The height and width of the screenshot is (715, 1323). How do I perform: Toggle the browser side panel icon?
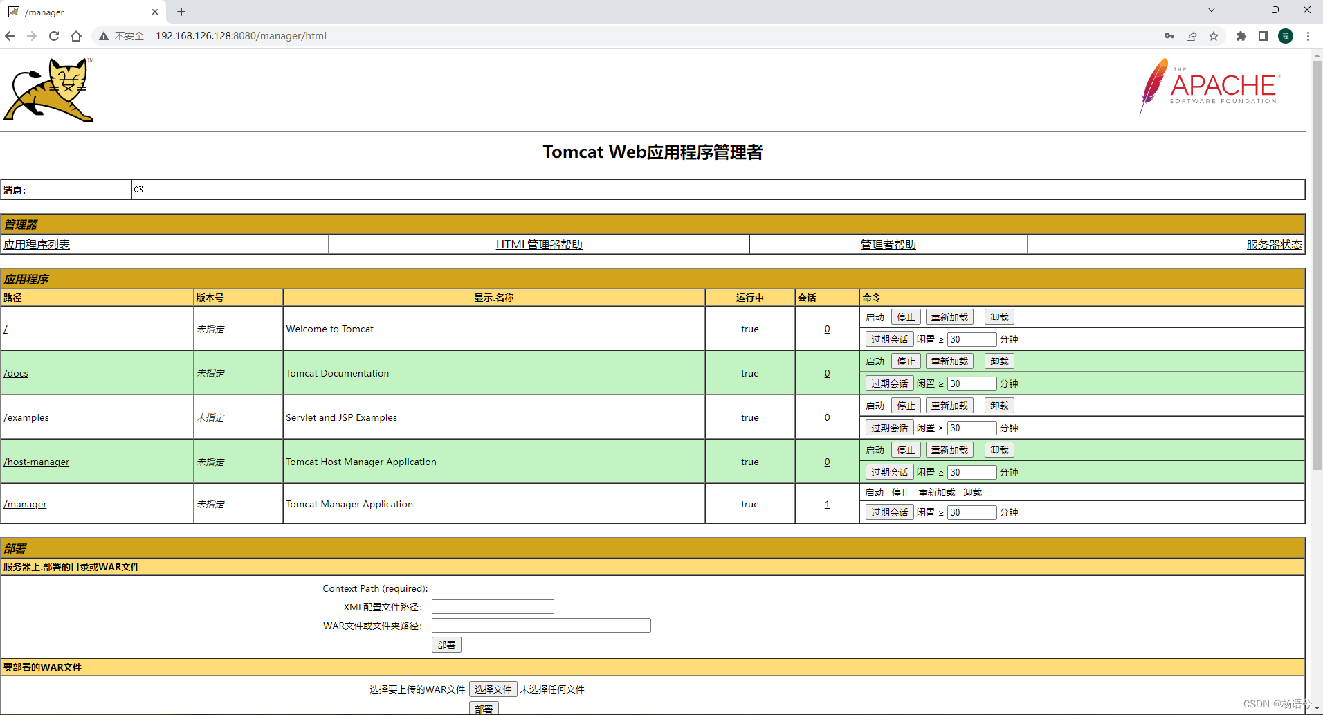1263,36
